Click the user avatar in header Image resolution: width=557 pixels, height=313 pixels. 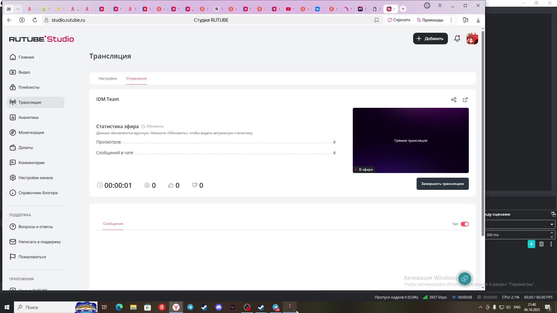(472, 39)
